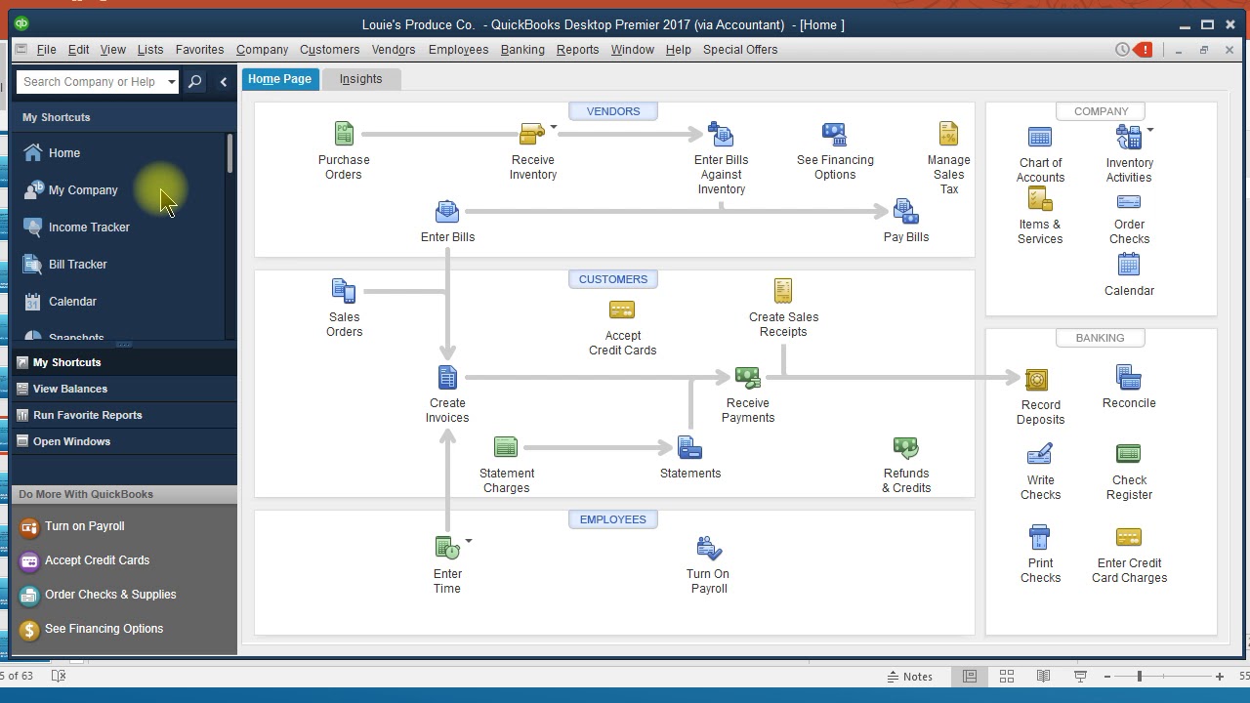Open Calendar in Company panel
This screenshot has height=703, width=1250.
pos(1129,264)
